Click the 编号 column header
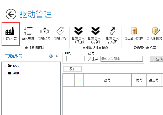The height and width of the screenshot is (115, 163). (139, 80)
